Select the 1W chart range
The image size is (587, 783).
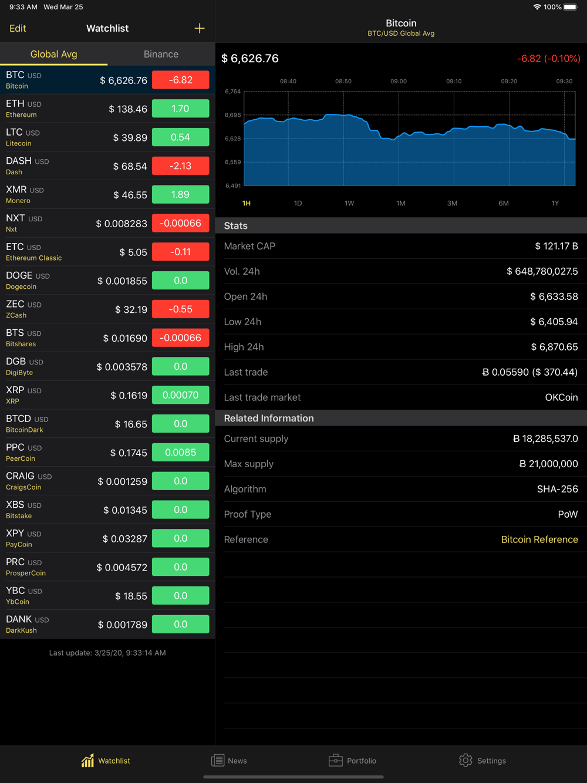pos(349,203)
